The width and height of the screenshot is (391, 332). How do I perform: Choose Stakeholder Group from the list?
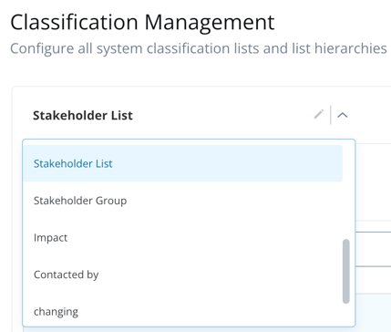click(x=183, y=201)
